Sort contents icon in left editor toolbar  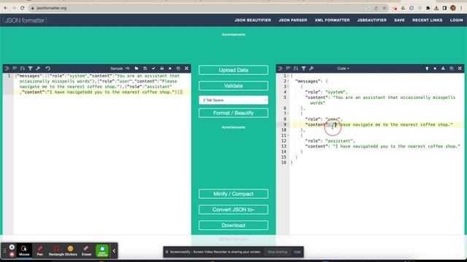point(23,68)
